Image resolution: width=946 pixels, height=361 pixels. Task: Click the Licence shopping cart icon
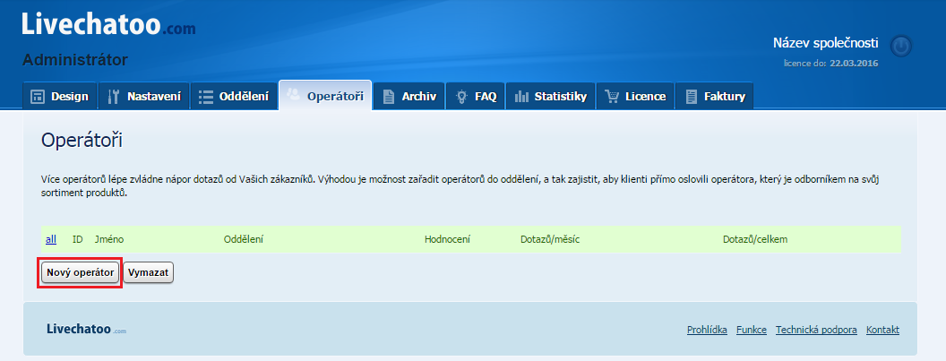pyautogui.click(x=612, y=97)
